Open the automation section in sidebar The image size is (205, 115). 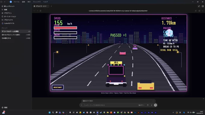pos(9,17)
